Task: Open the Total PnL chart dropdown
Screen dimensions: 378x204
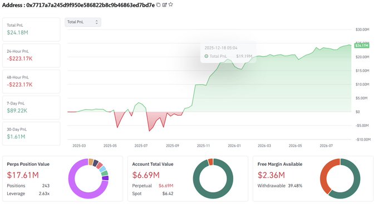Action: click(x=83, y=22)
